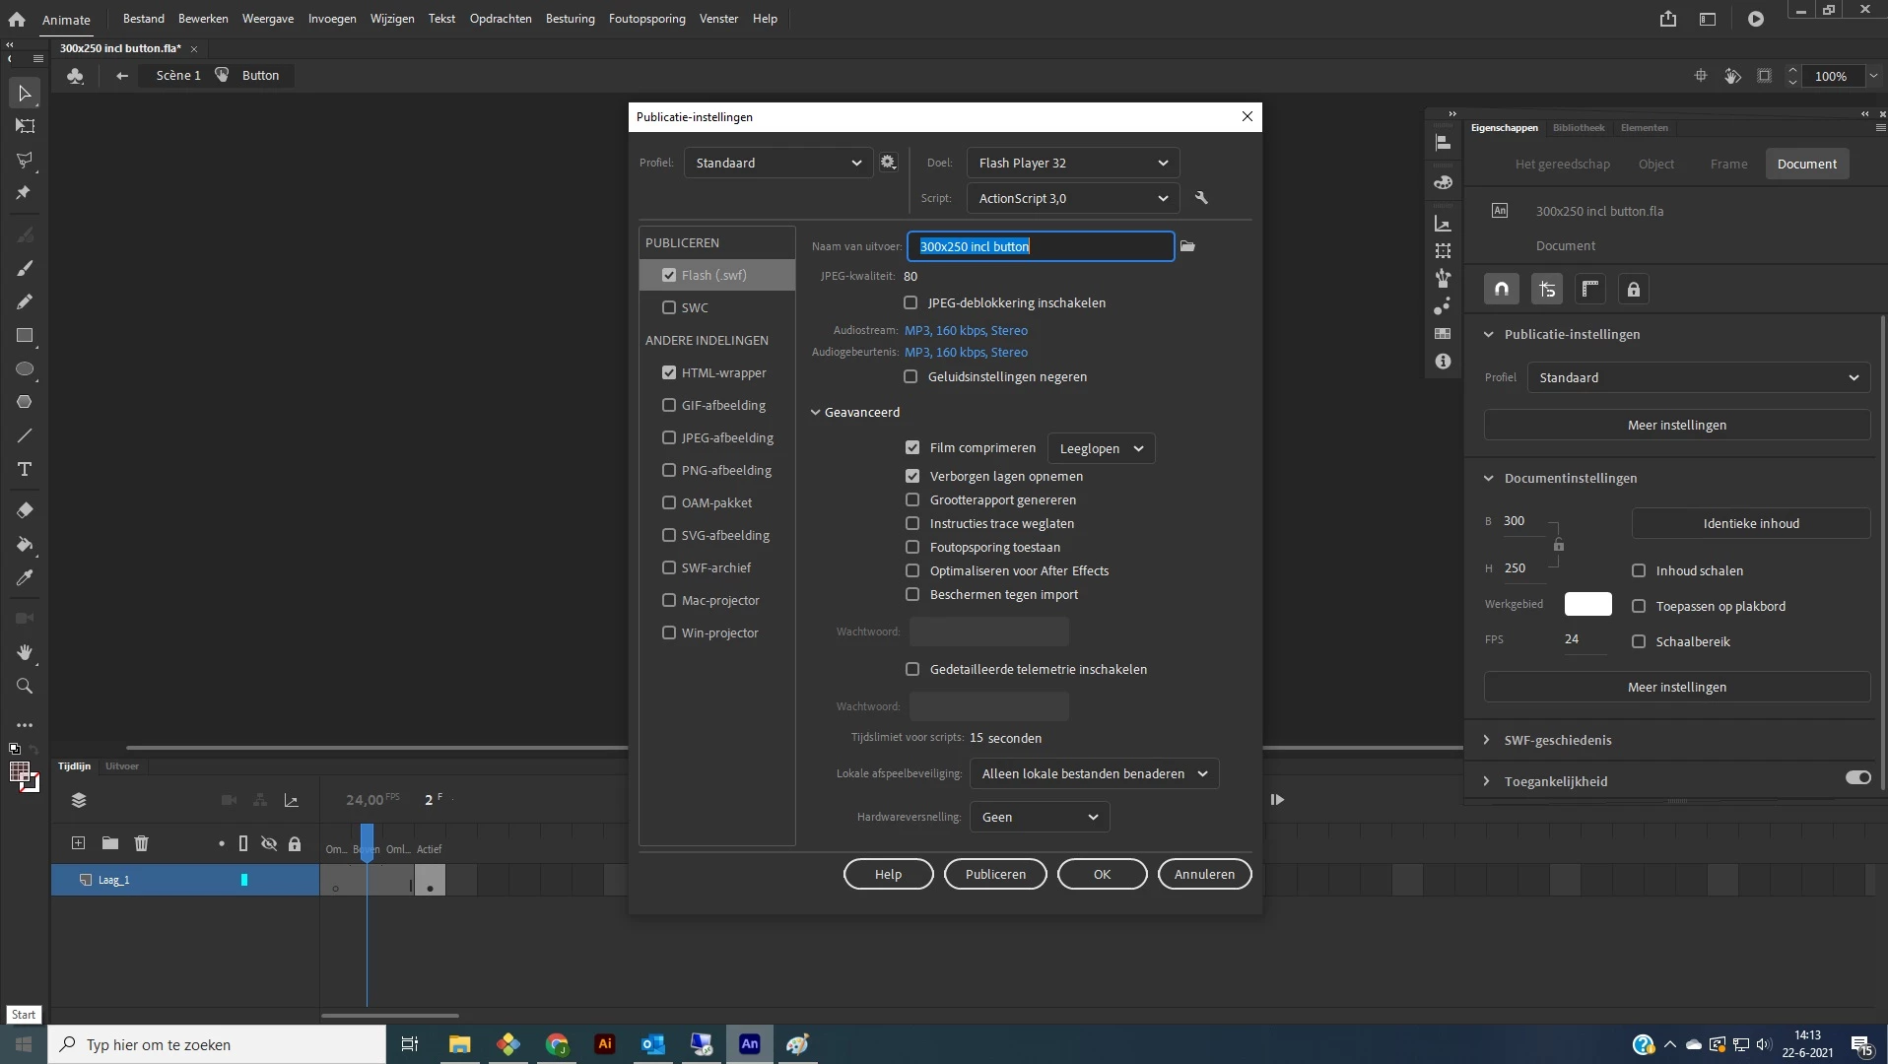The height and width of the screenshot is (1064, 1888).
Task: Open the Foutopsporing menu
Action: click(647, 19)
